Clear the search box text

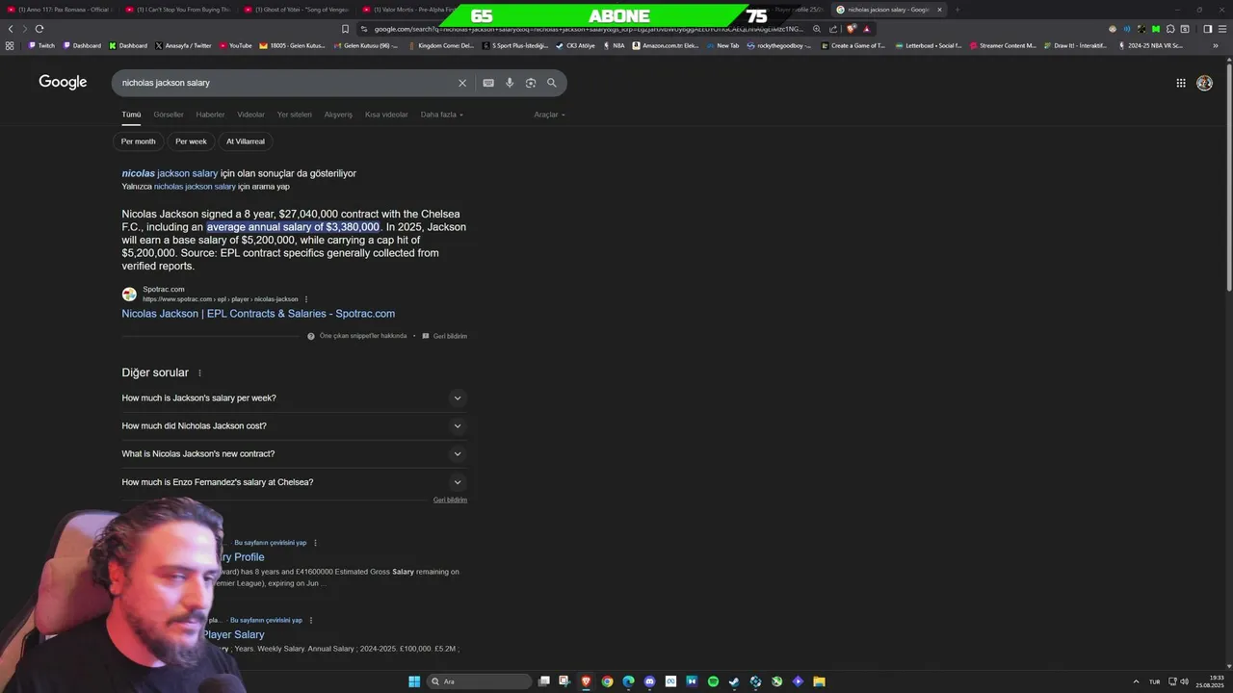[x=461, y=83]
